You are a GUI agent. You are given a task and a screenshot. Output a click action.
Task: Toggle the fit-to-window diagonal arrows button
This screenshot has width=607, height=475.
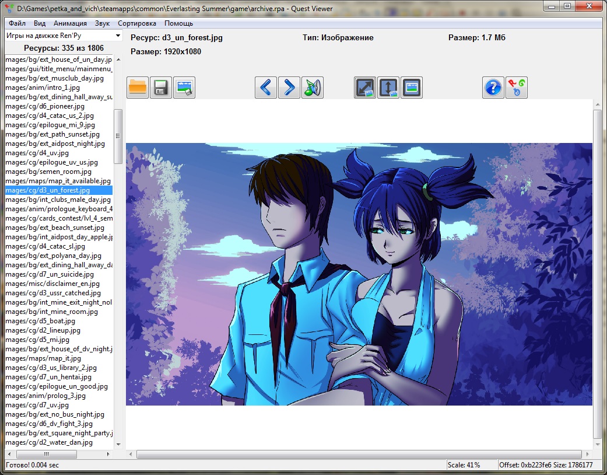coord(365,88)
